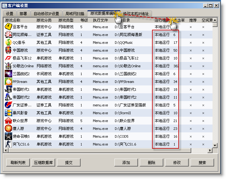Screen dimensions: 226x179
Task: Select the D:\QQMusic directory cell
Action: click(124, 43)
